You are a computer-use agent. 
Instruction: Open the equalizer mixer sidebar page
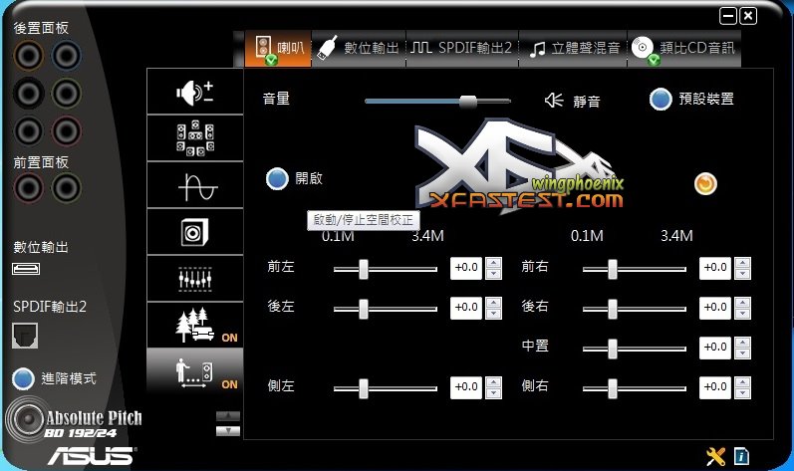click(x=195, y=279)
